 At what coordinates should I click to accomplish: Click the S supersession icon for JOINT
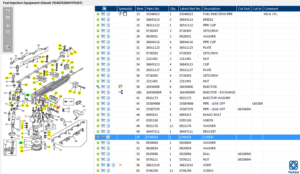pos(108,165)
